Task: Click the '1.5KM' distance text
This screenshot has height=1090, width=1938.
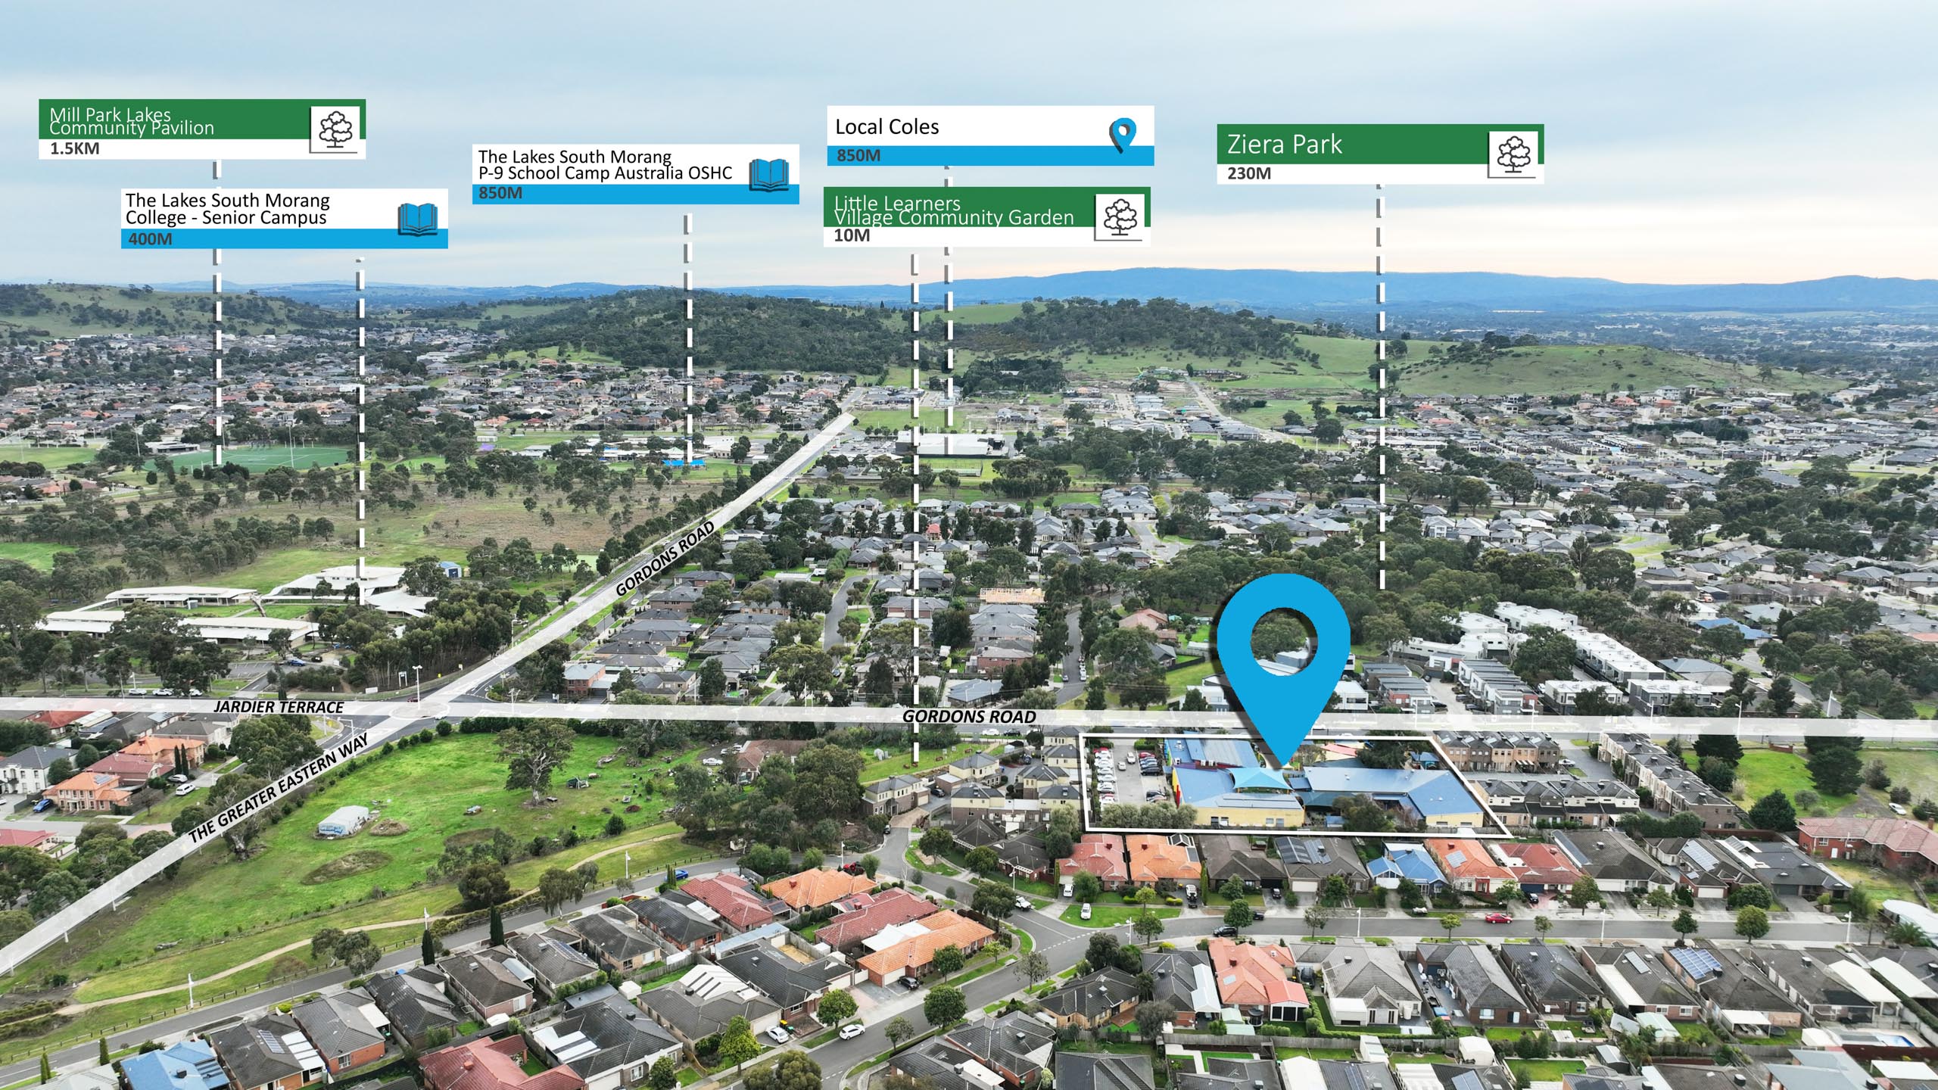Action: point(74,148)
